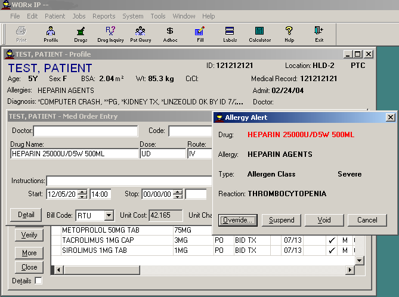Decrease the Stop date spinner
The width and height of the screenshot is (399, 297).
[178, 197]
